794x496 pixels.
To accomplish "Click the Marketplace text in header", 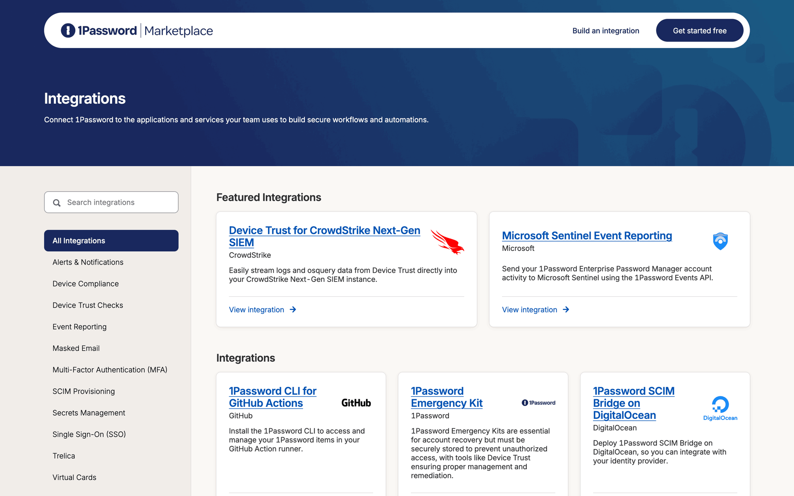I will point(179,31).
